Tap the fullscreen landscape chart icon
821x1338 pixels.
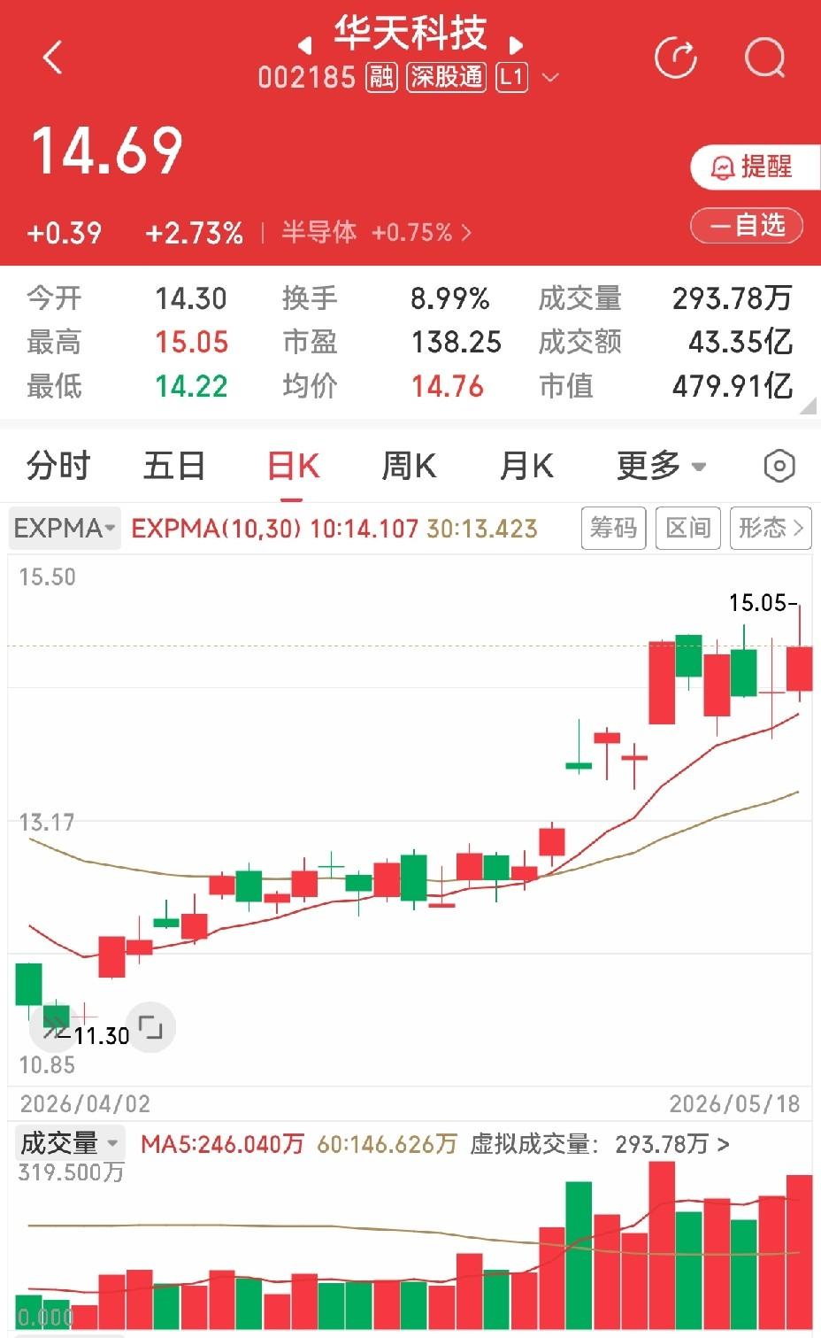coord(150,1028)
